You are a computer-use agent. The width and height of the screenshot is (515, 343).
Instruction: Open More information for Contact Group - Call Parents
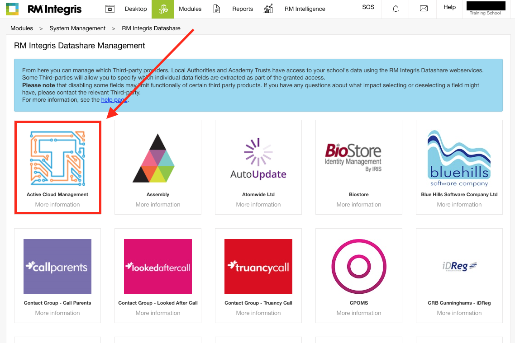[57, 313]
